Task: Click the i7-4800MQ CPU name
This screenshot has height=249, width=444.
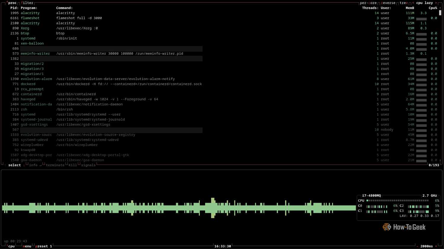Action: [x=371, y=196]
